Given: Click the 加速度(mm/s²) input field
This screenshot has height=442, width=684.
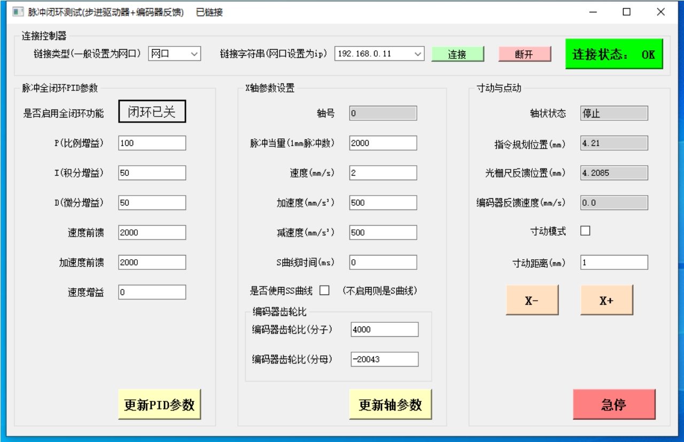Looking at the screenshot, I should 383,203.
